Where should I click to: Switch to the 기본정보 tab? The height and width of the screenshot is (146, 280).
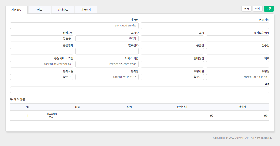[x=16, y=10]
